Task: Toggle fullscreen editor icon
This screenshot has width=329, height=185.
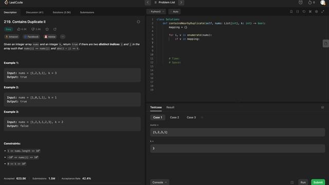Action: 323,11
